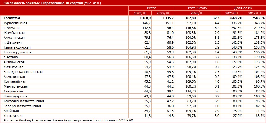This screenshot has height=123, width=266.
Task: Click '2022/III' subheader under 'Рост к итогу'
Action: pos(197,13)
